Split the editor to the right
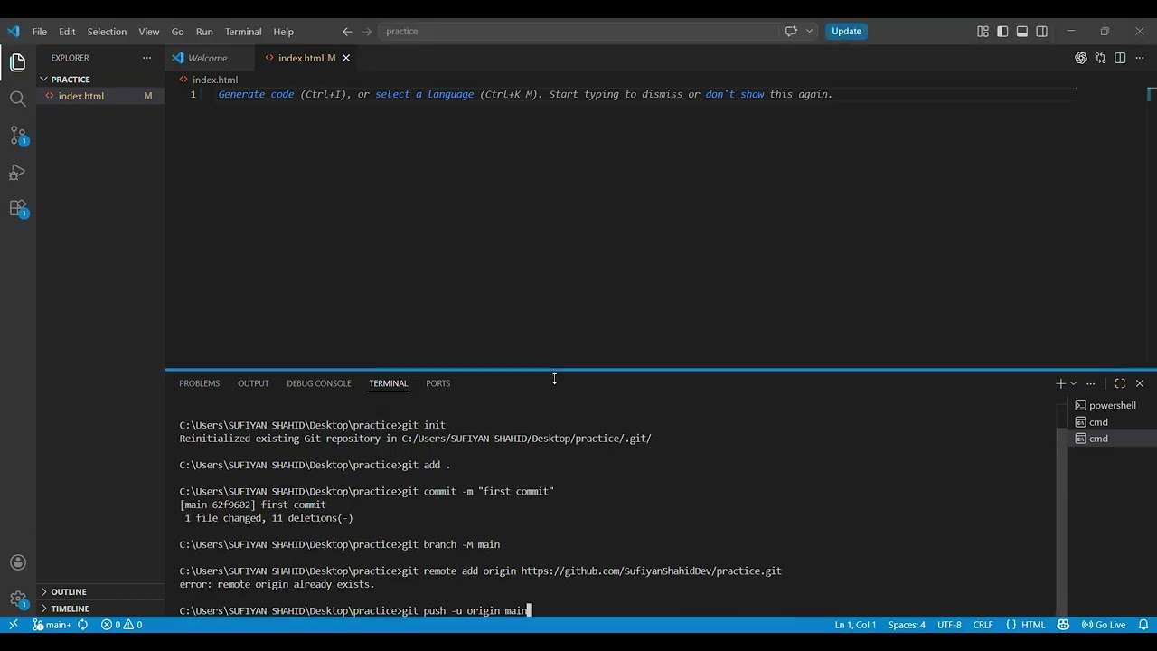The width and height of the screenshot is (1157, 651). coord(1120,58)
